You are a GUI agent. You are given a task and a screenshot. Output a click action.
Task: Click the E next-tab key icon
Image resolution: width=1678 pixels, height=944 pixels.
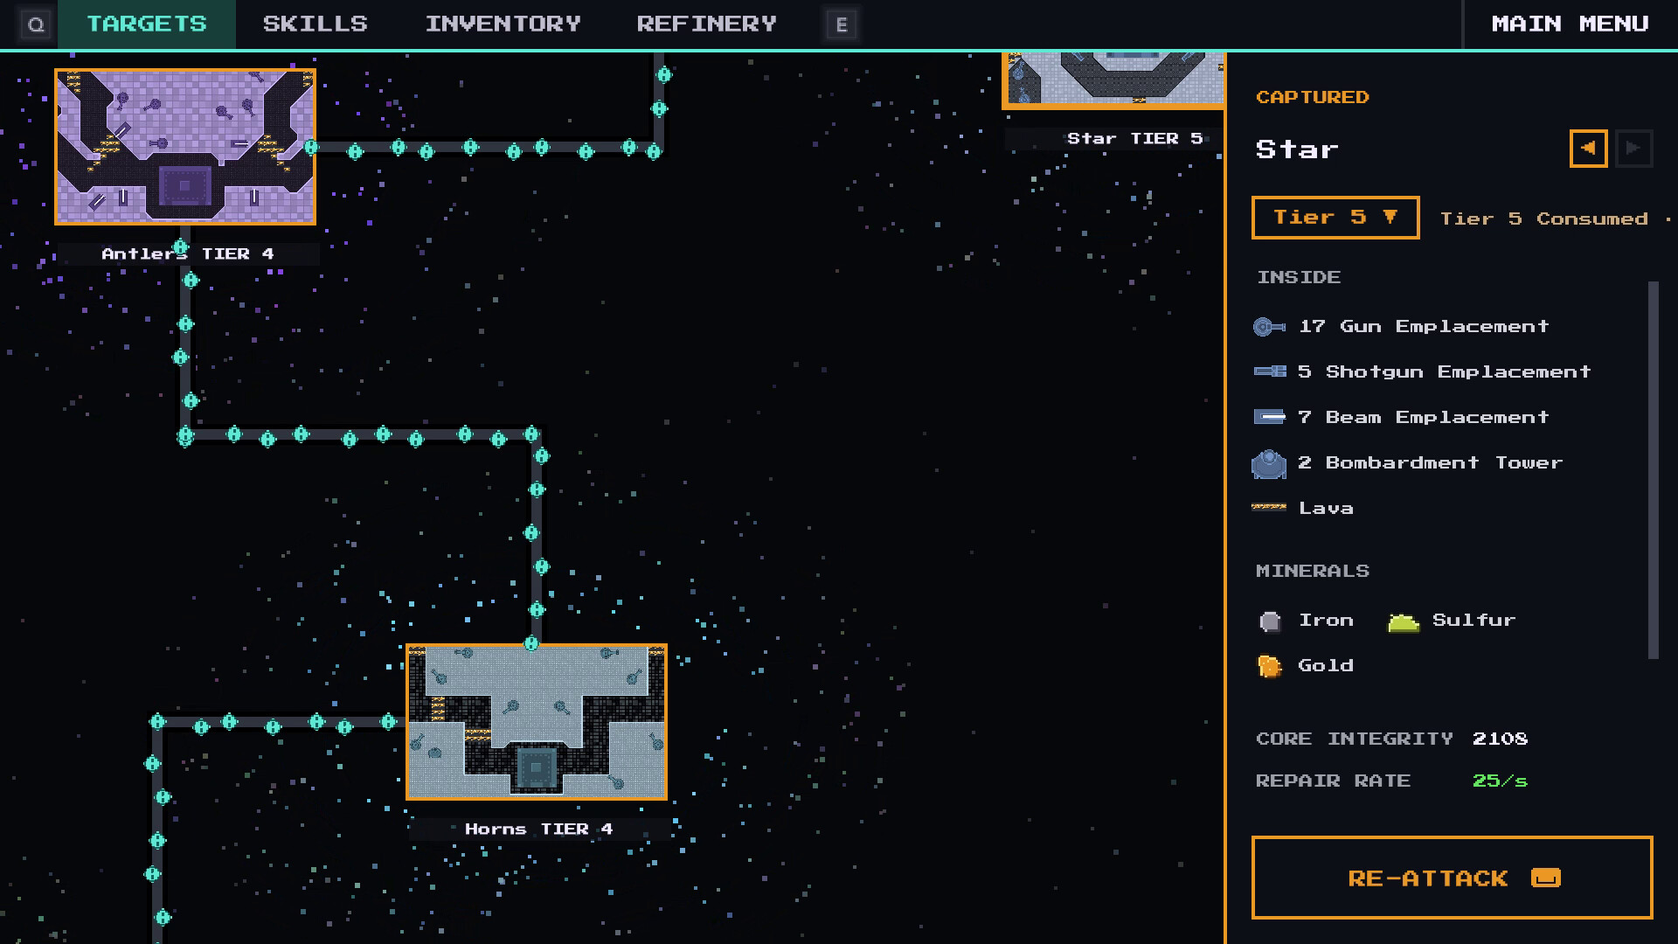(842, 24)
